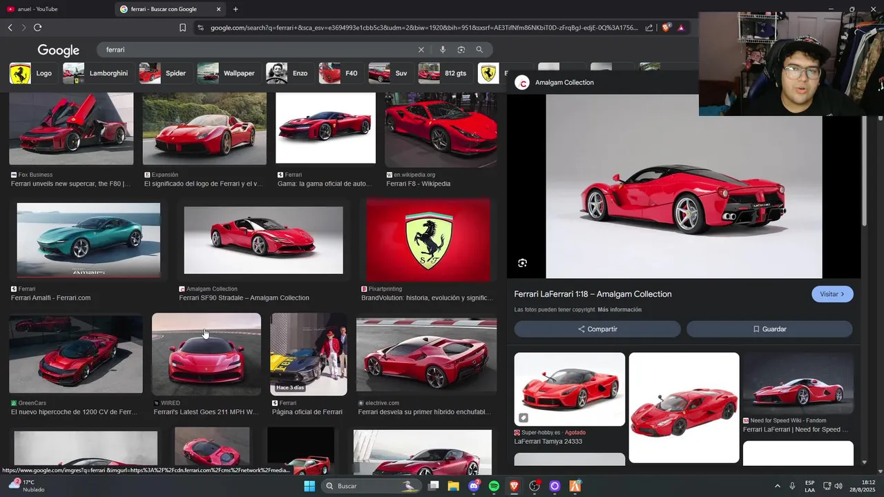Select the 812 gts filter chip
The width and height of the screenshot is (884, 497).
tap(444, 73)
